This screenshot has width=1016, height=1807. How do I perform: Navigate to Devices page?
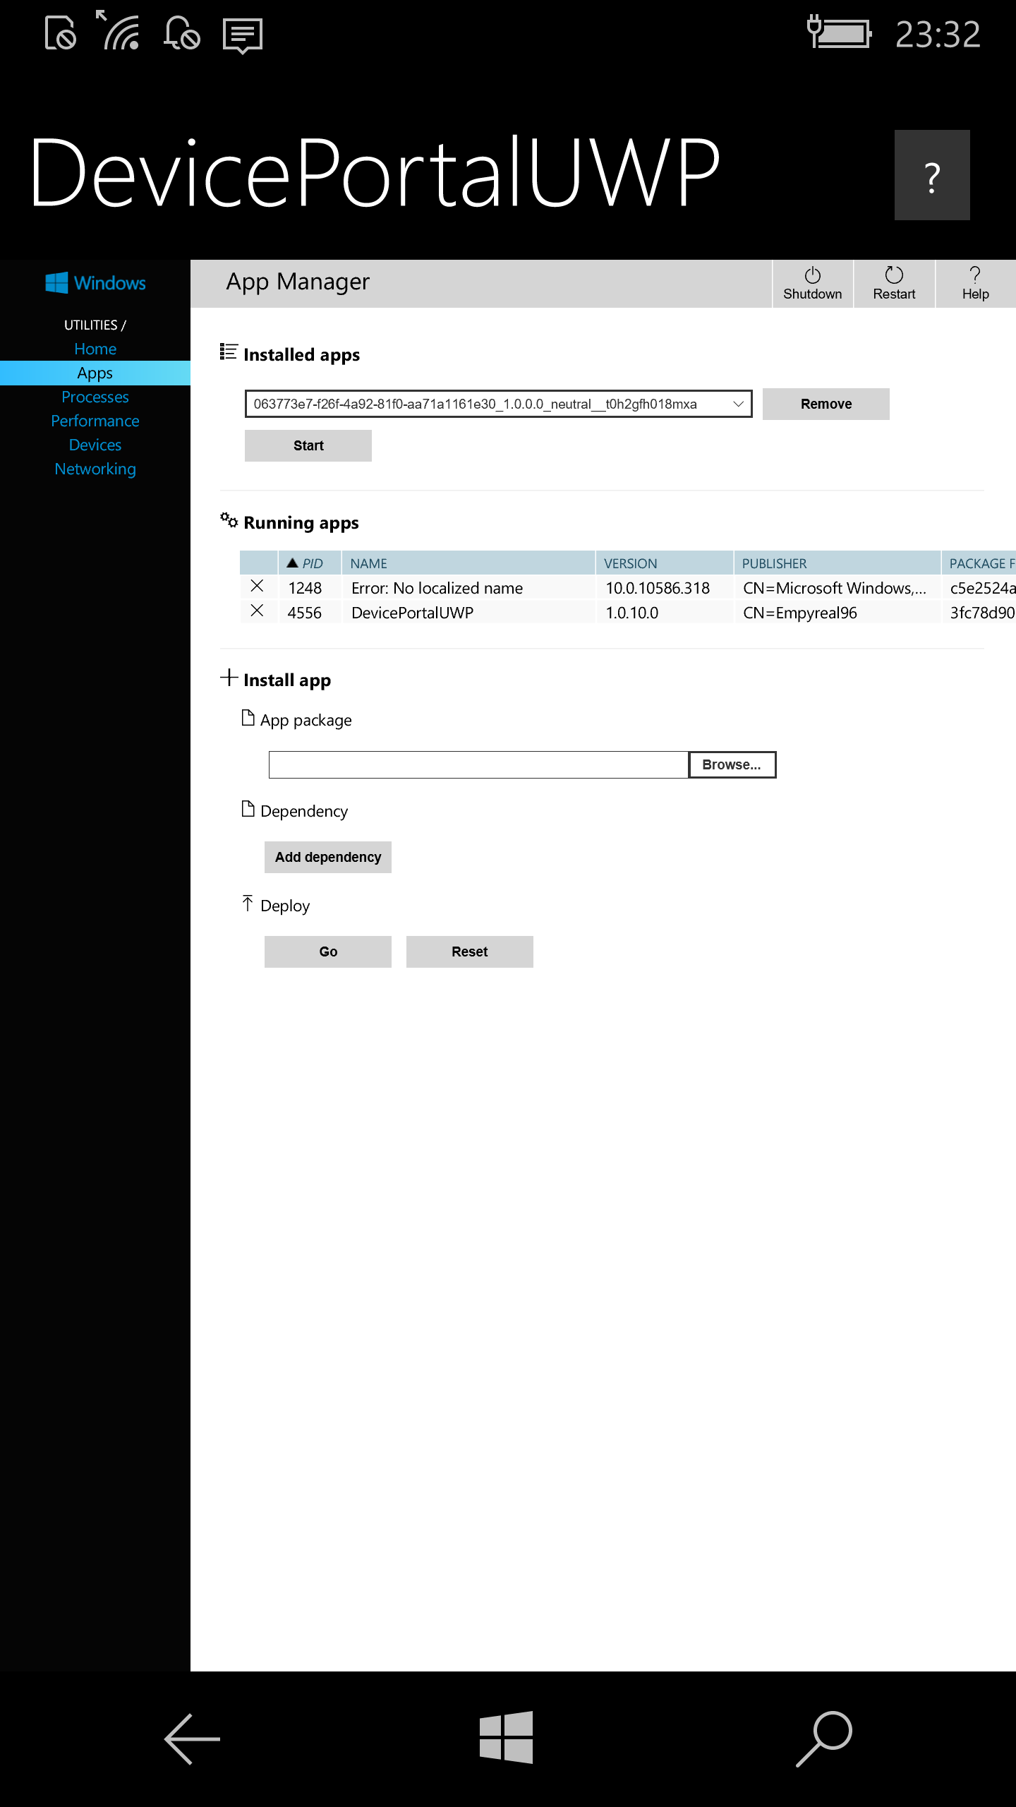click(95, 445)
